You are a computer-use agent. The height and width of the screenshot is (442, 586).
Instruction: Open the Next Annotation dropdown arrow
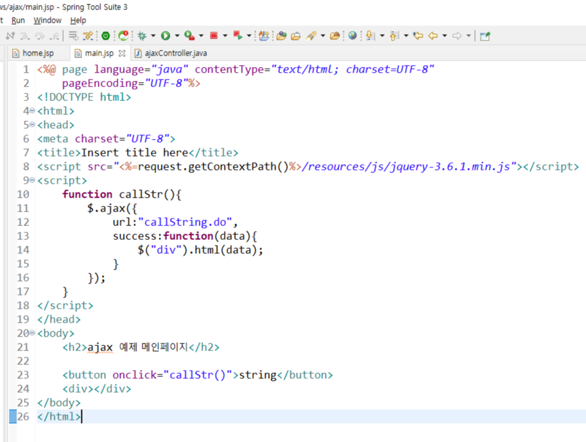pyautogui.click(x=382, y=36)
